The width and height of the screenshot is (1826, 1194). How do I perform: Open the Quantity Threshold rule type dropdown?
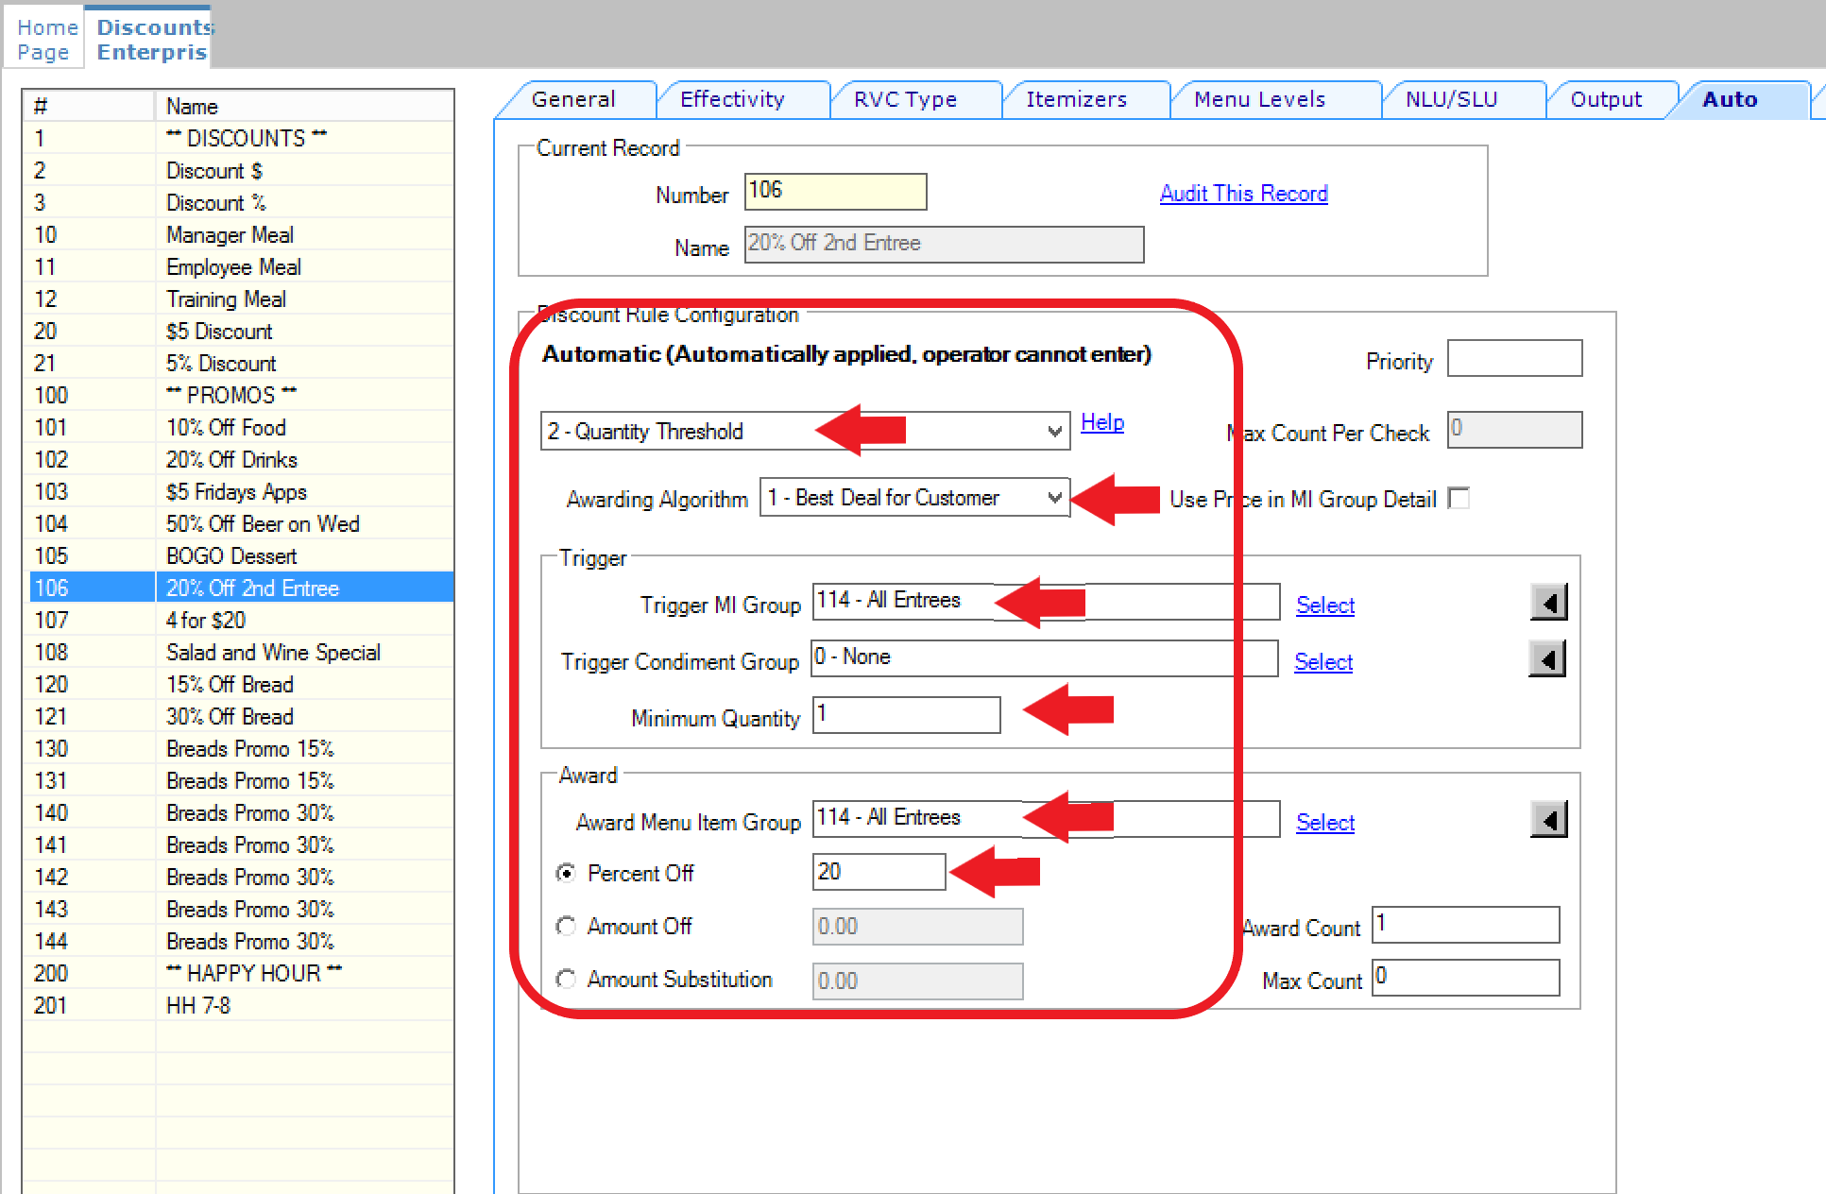805,431
